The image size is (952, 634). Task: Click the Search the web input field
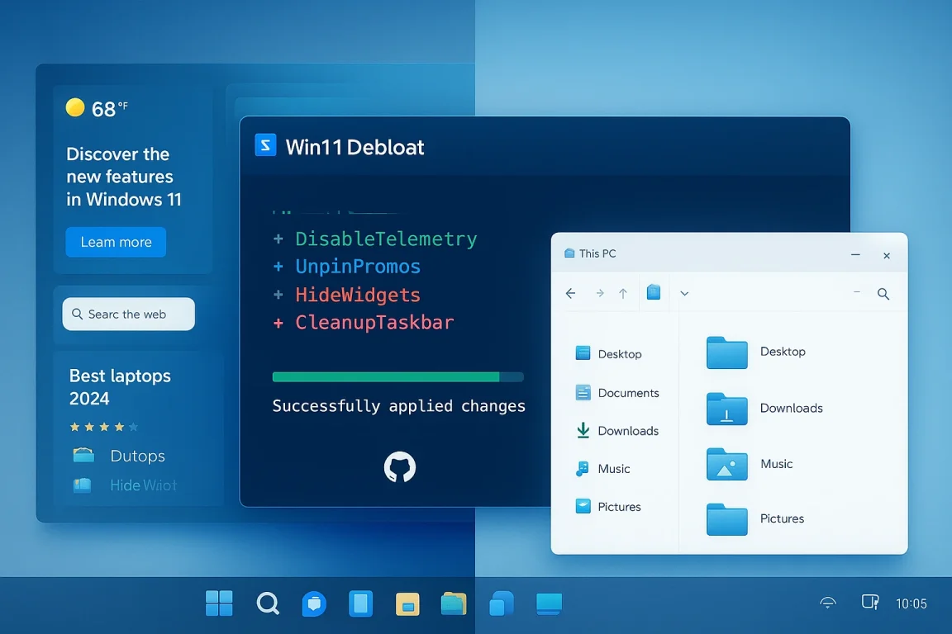point(128,314)
